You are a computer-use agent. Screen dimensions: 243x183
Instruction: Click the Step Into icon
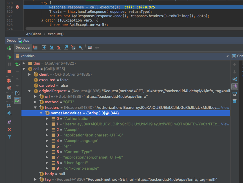coord(51,48)
